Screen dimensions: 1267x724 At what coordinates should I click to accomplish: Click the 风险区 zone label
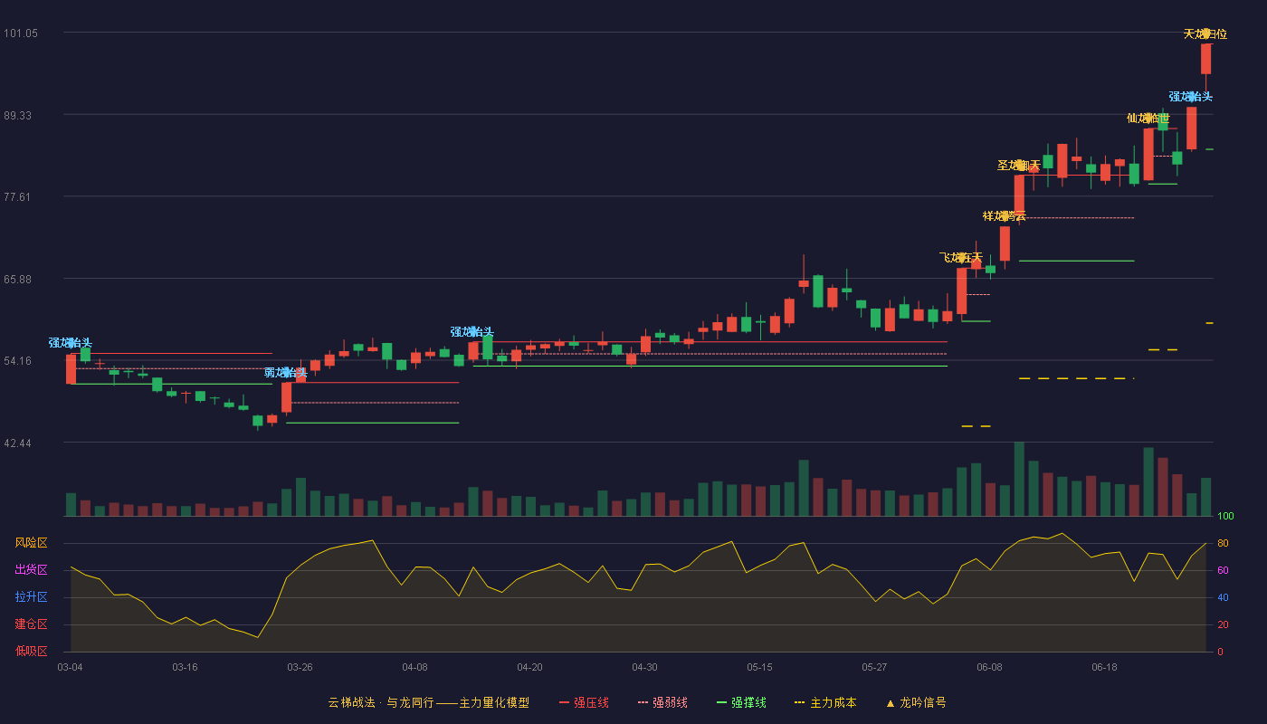31,543
